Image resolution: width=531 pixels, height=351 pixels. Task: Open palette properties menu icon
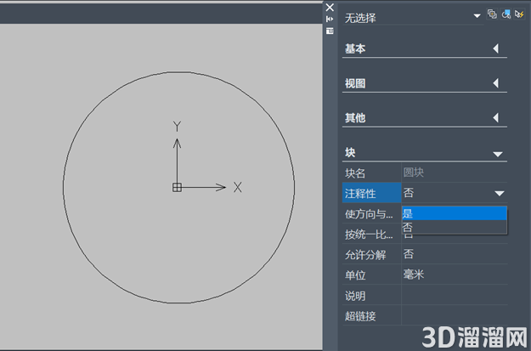point(330,31)
